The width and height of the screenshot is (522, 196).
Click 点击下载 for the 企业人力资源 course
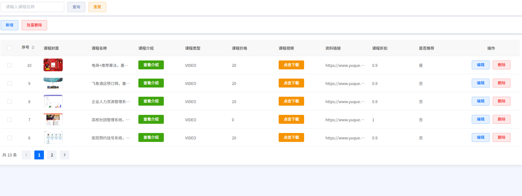[291, 101]
